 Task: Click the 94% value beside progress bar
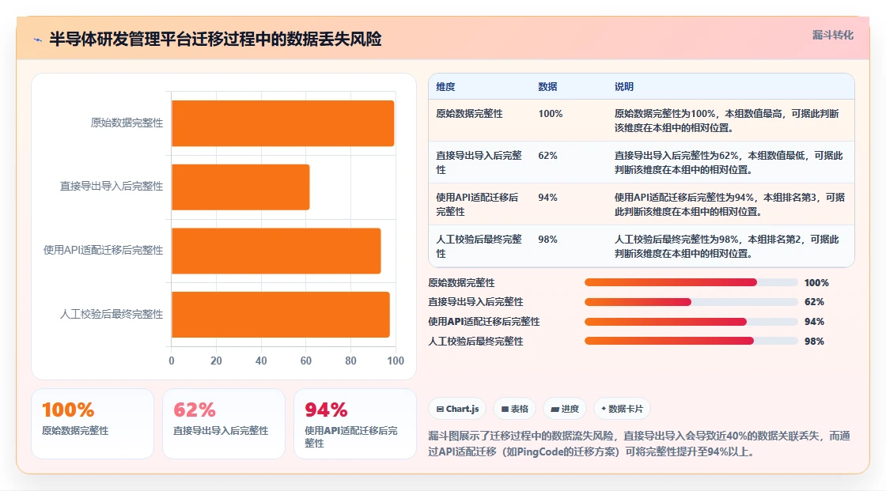click(x=814, y=322)
